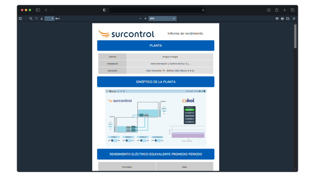Click the page number input field
Viewport: 315px width, 177px height.
pyautogui.click(x=50, y=19)
